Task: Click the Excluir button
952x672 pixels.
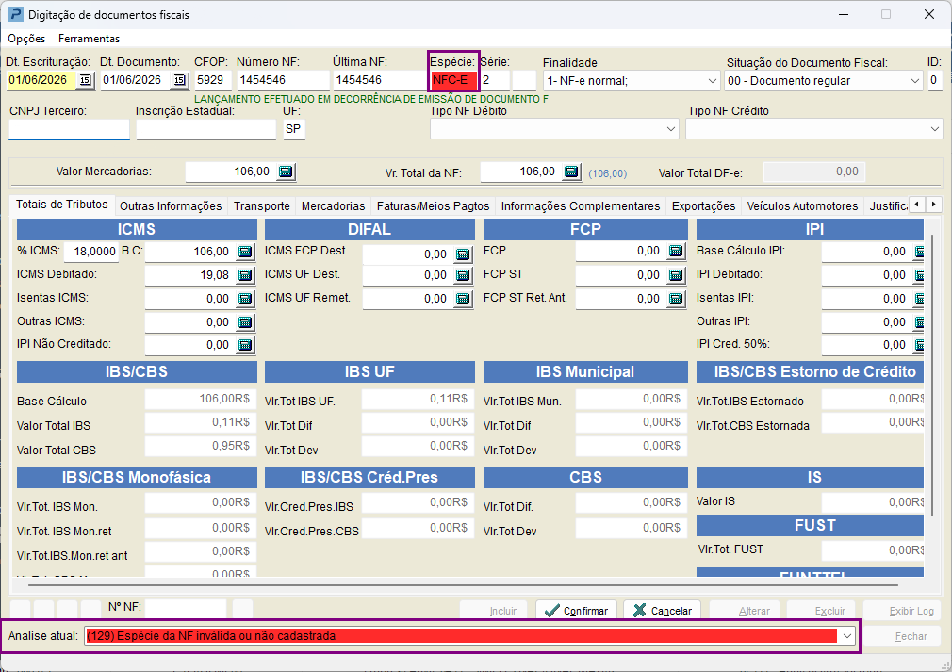Action: pos(822,611)
